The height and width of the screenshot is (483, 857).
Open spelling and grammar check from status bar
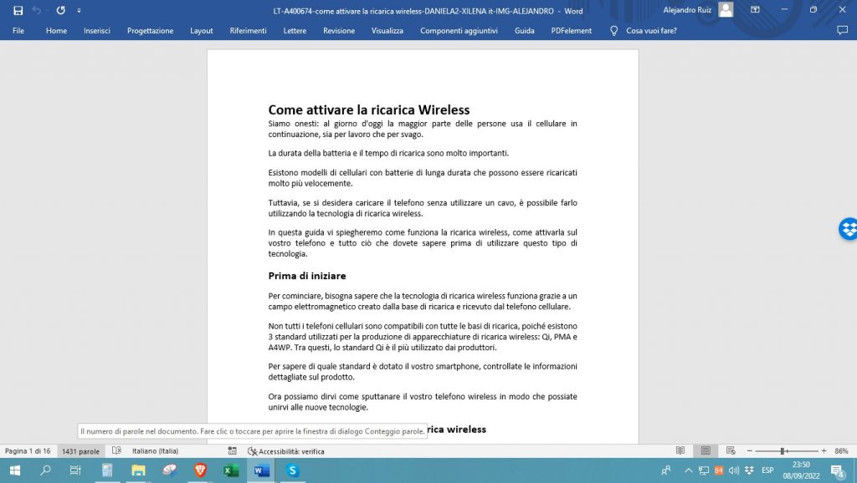pos(116,450)
